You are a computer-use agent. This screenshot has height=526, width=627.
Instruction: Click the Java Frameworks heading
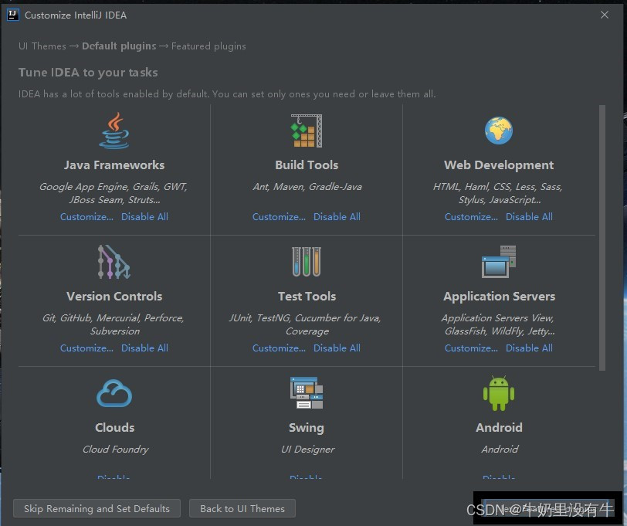coord(114,165)
